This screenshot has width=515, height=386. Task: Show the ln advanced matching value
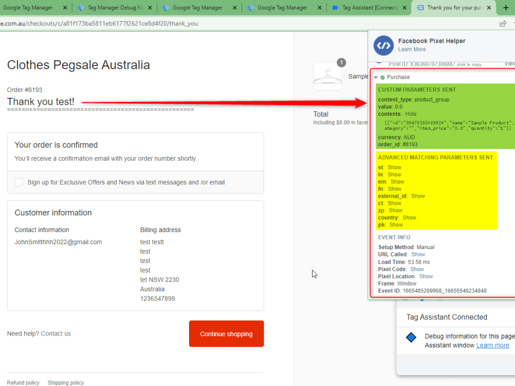(394, 174)
